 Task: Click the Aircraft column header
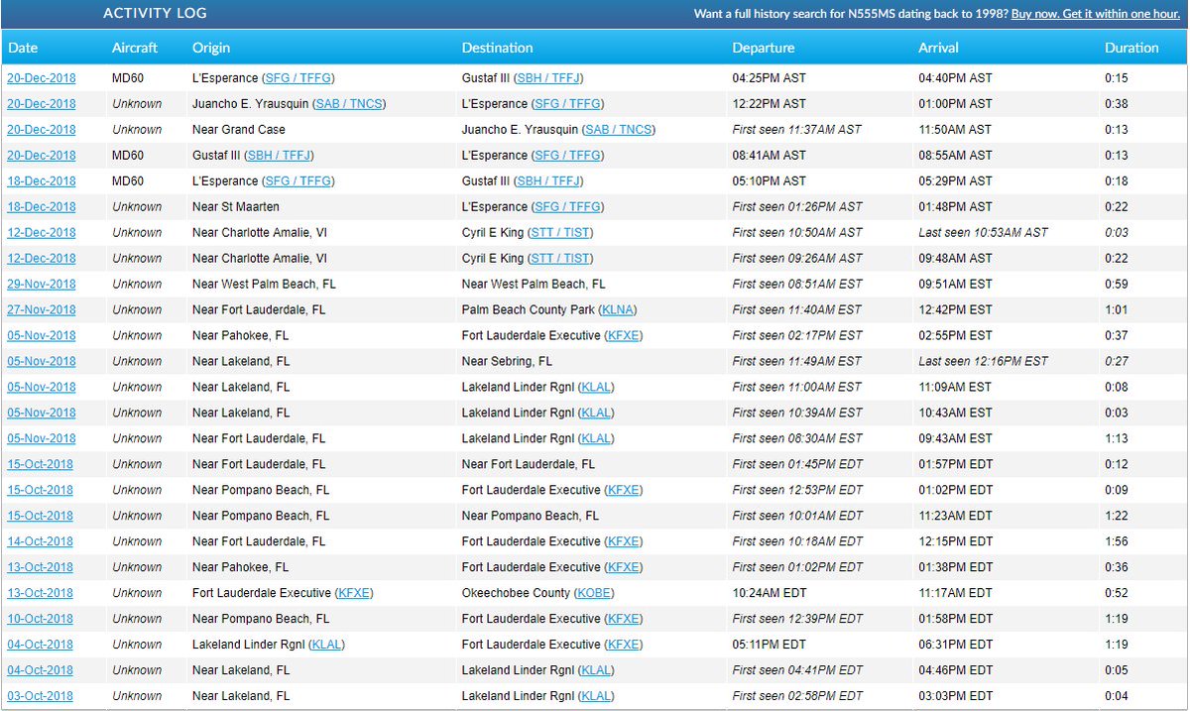coord(134,48)
